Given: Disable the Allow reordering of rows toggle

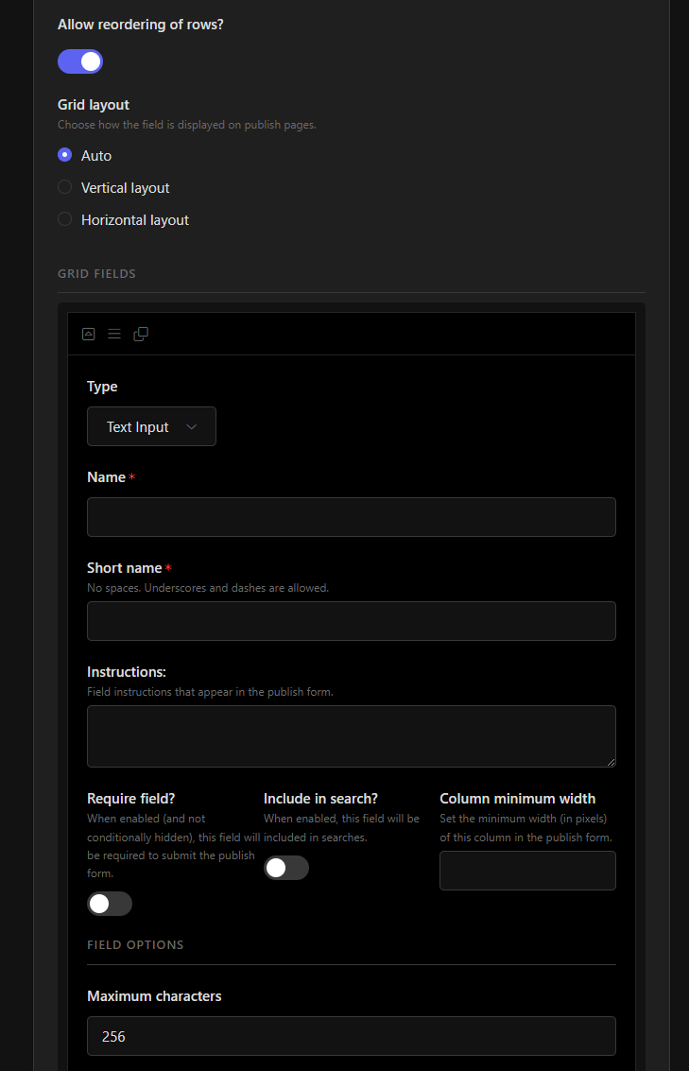Looking at the screenshot, I should click(80, 61).
